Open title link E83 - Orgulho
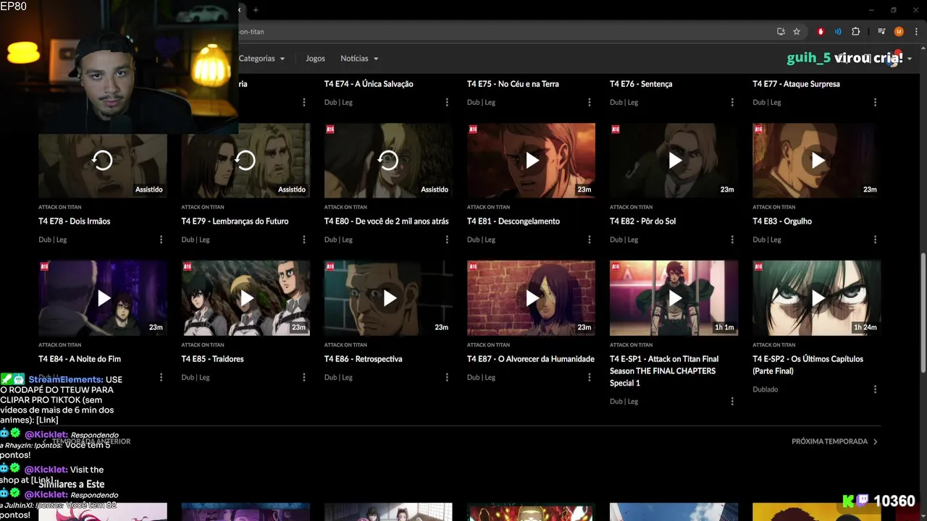Image resolution: width=927 pixels, height=521 pixels. pyautogui.click(x=782, y=221)
